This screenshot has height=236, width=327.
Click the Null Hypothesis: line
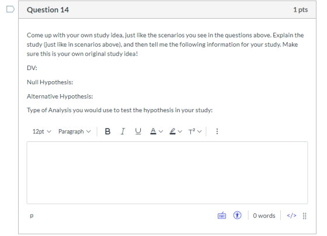[50, 82]
